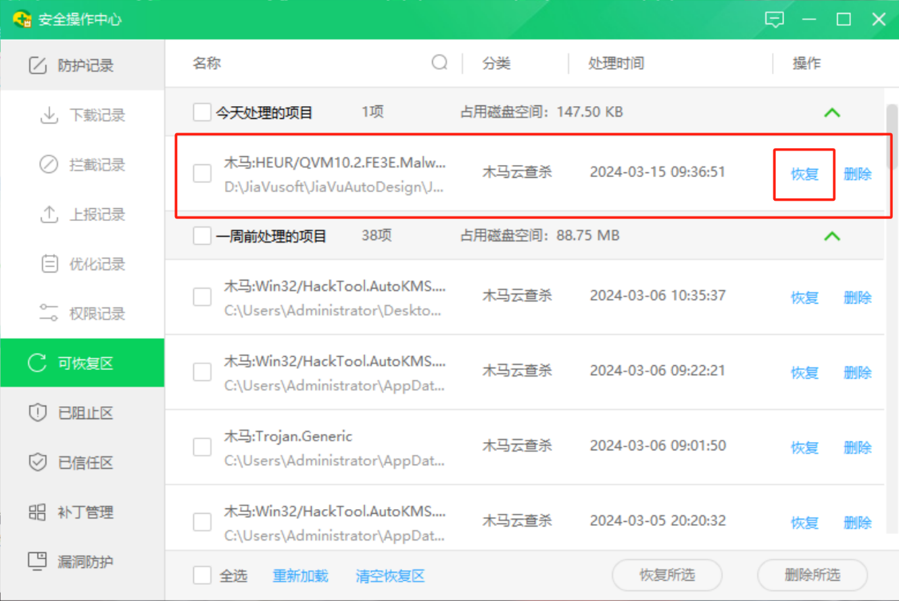Screen dimensions: 899x601
Task: Select the Trojan.Generic item checkbox
Action: (x=201, y=447)
